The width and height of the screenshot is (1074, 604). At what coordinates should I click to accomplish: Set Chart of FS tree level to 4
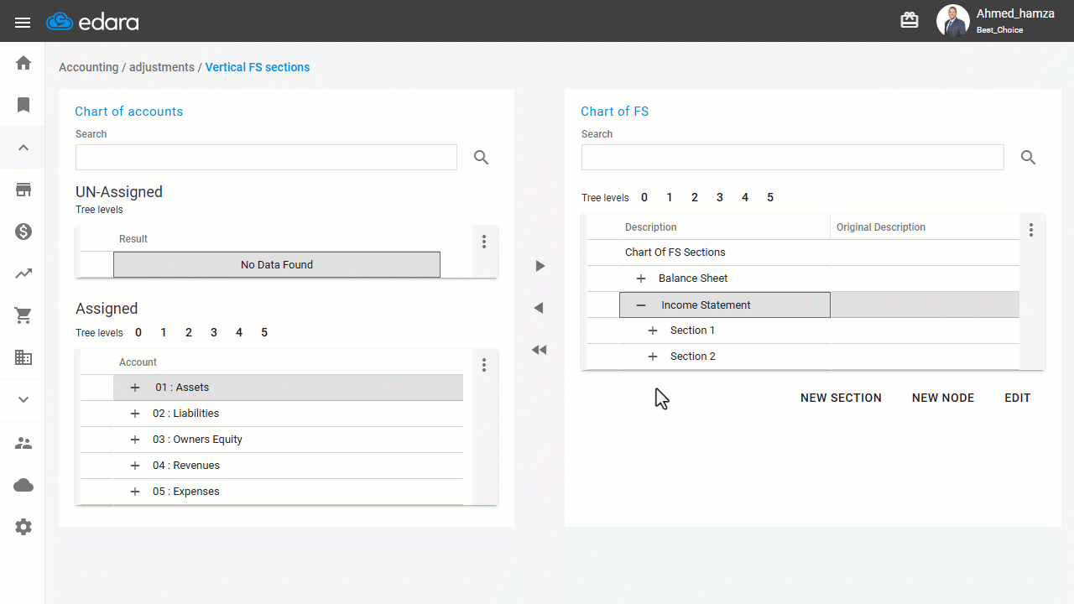(x=745, y=197)
